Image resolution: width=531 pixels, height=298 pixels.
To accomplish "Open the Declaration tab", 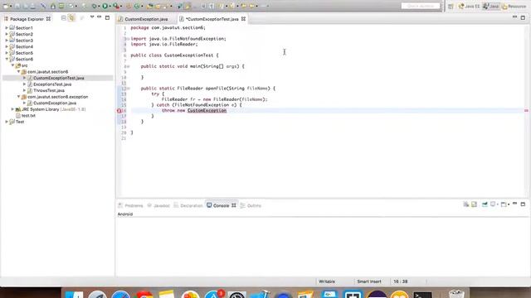I will tap(188, 205).
